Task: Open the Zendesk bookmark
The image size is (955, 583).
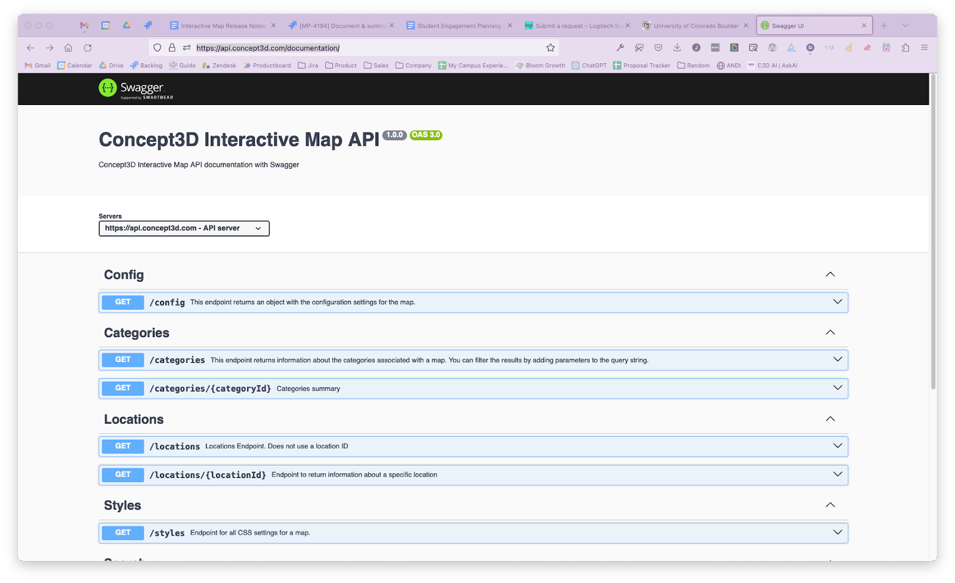Action: click(x=219, y=66)
